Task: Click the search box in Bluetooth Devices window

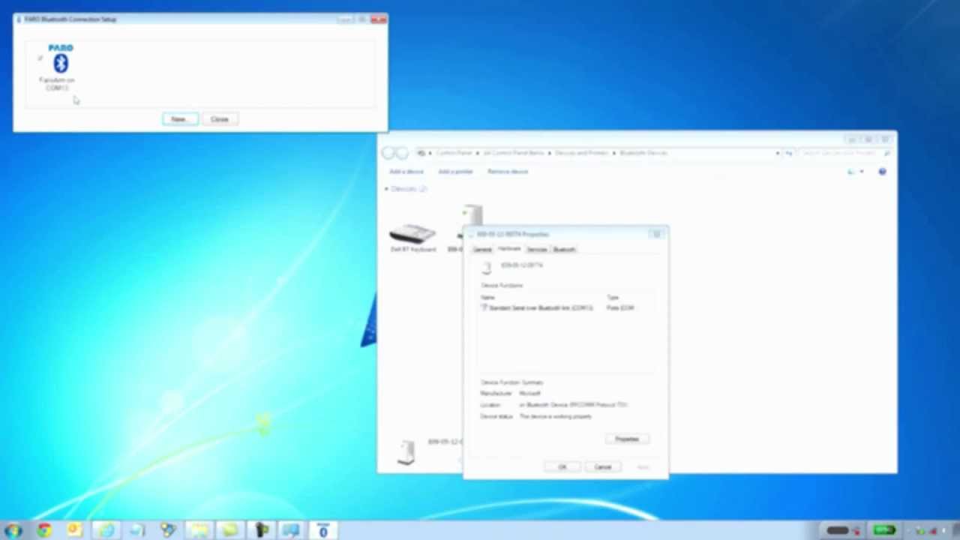Action: (844, 153)
